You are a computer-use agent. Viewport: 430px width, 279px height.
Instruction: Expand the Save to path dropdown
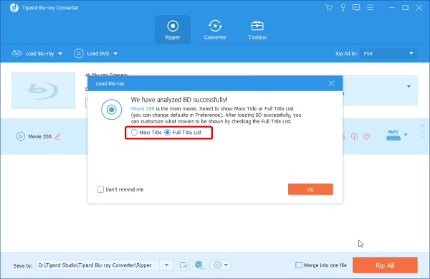tap(166, 265)
